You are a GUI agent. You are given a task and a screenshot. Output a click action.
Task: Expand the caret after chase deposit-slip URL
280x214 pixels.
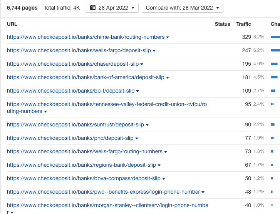142,64
